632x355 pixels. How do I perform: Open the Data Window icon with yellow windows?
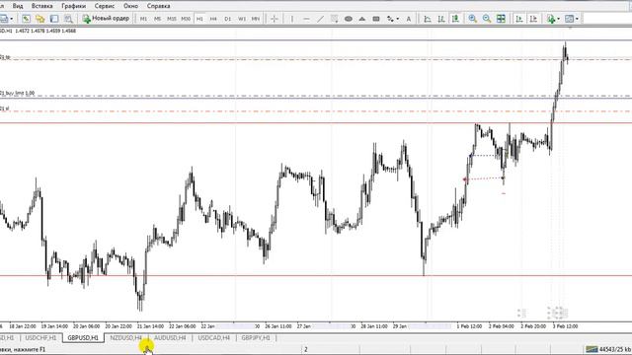(39, 19)
